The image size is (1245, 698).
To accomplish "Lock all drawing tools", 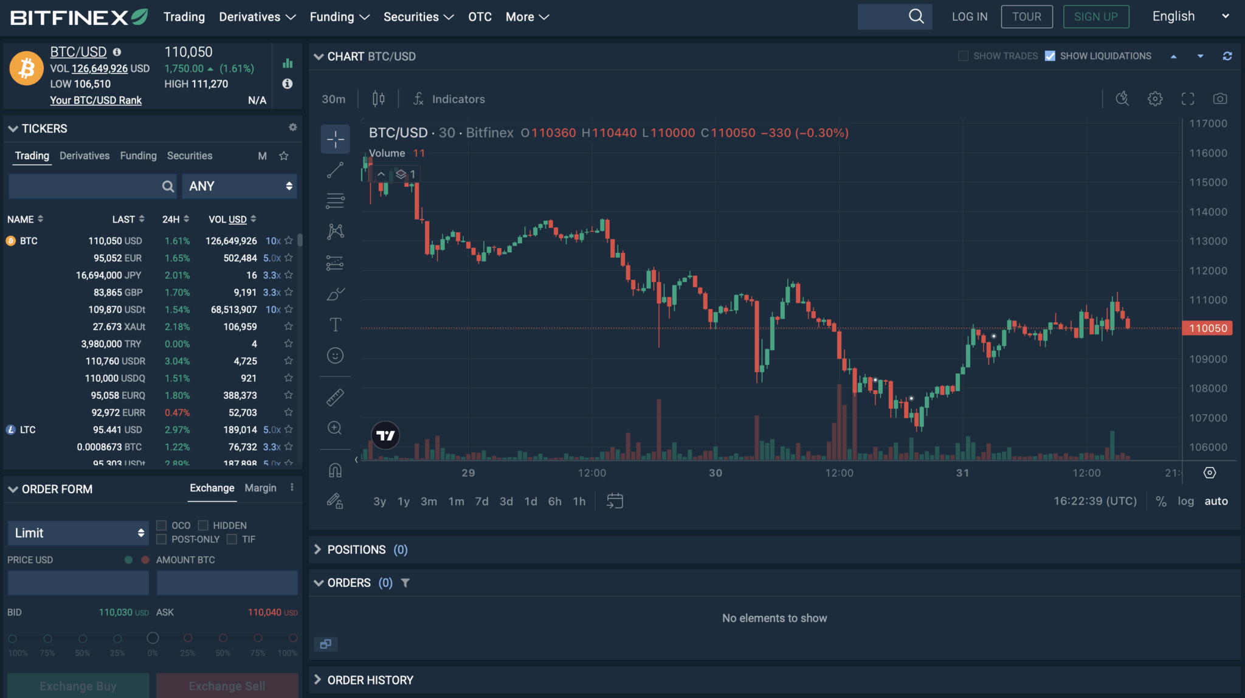I will [335, 501].
